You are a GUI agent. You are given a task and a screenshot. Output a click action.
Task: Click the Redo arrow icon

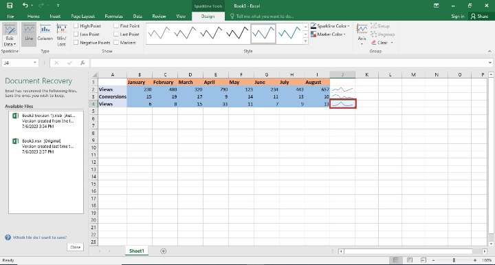click(41, 6)
